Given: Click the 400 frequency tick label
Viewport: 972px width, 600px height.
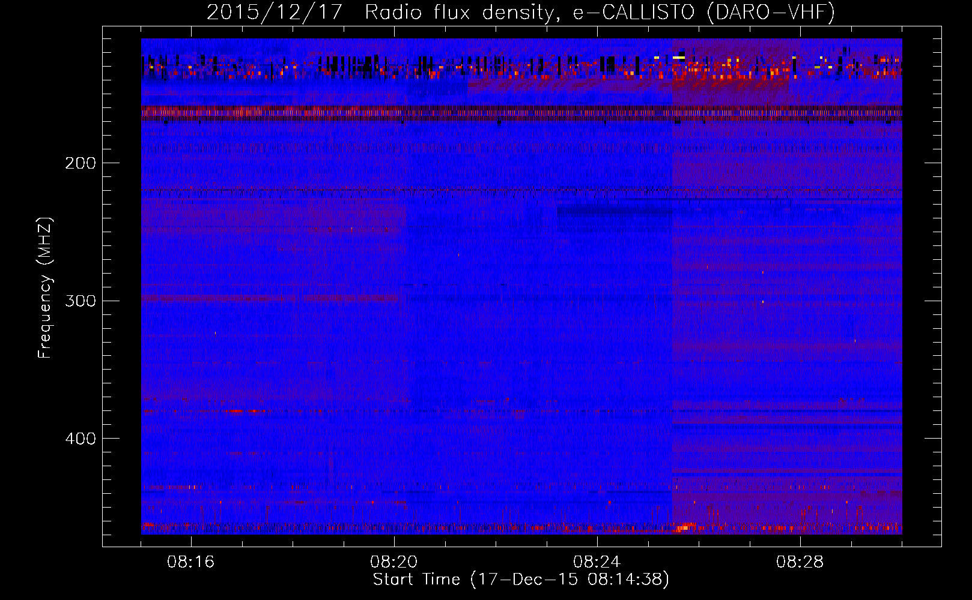Looking at the screenshot, I should pyautogui.click(x=80, y=439).
